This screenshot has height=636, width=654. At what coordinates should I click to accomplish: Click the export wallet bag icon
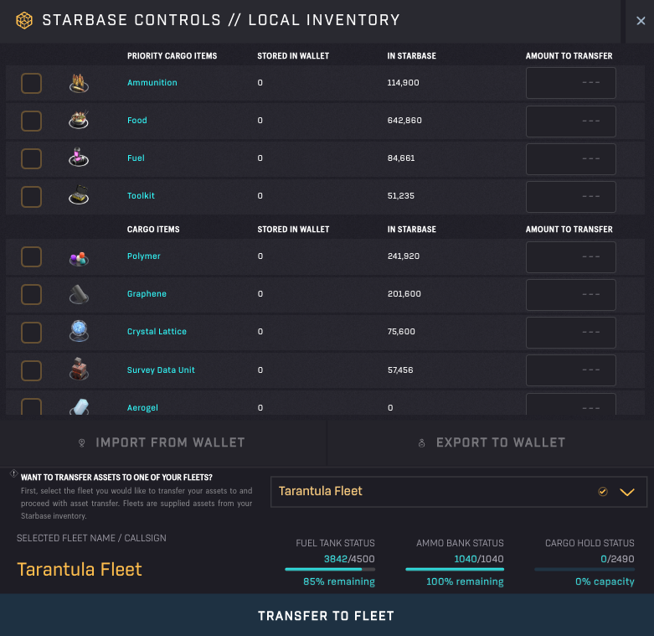(x=422, y=442)
